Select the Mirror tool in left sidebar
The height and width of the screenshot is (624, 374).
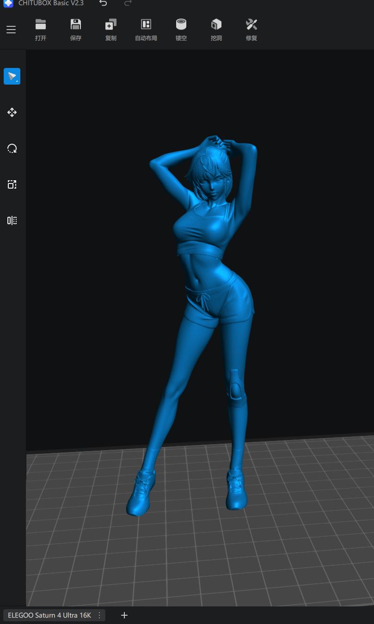tap(12, 220)
